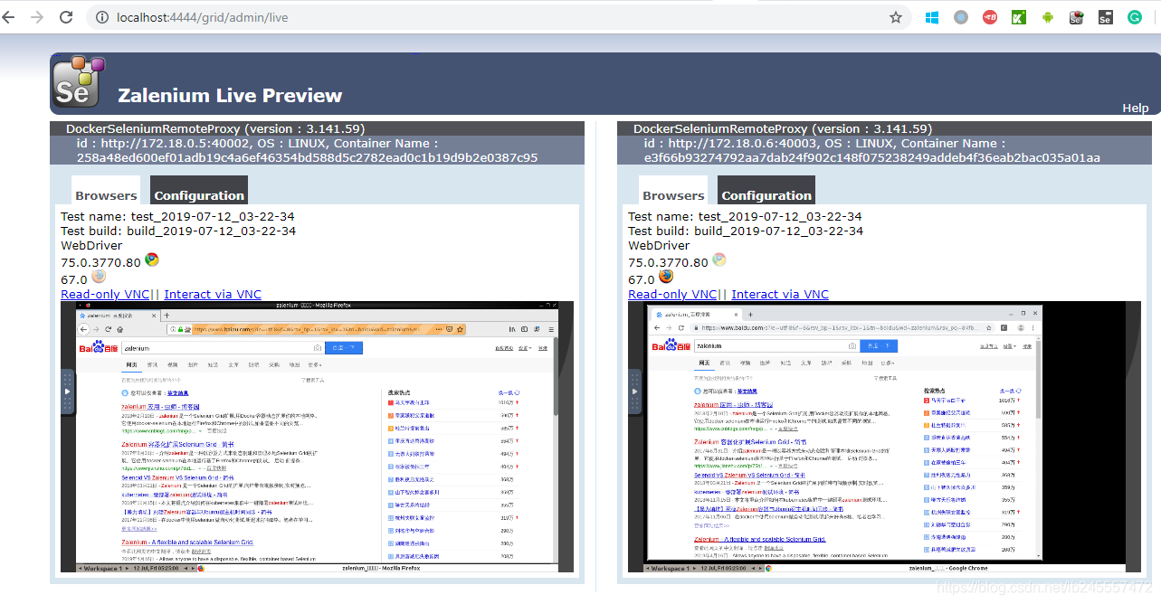Click Test build text in 40003 panel
The height and width of the screenshot is (604, 1161).
[746, 231]
